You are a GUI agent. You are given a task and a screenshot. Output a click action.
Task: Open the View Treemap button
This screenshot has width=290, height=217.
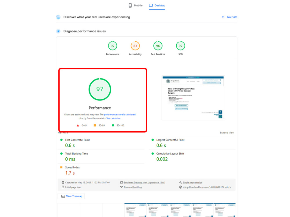coord(71,196)
